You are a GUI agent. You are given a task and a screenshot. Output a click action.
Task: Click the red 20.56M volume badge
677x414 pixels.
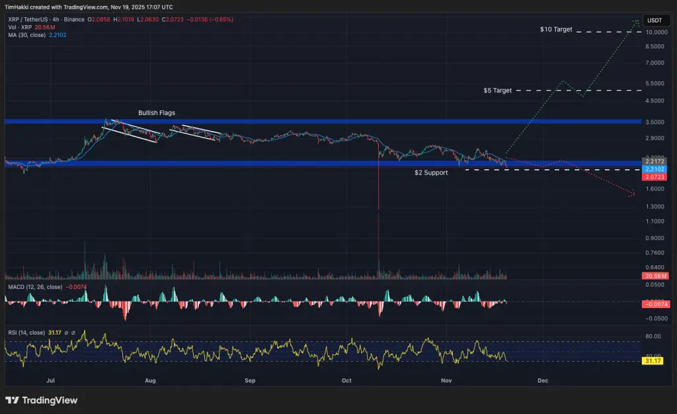pos(655,276)
